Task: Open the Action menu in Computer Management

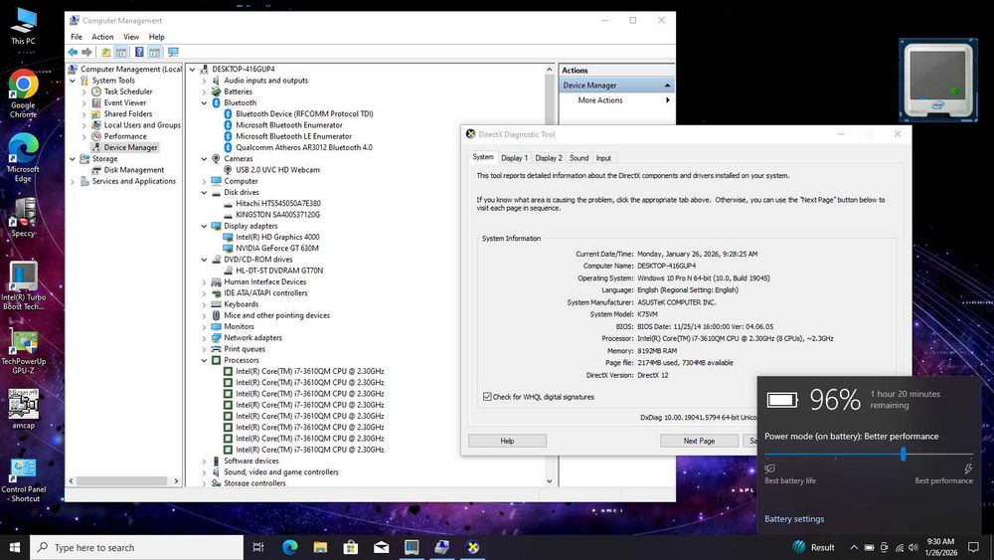Action: tap(102, 37)
